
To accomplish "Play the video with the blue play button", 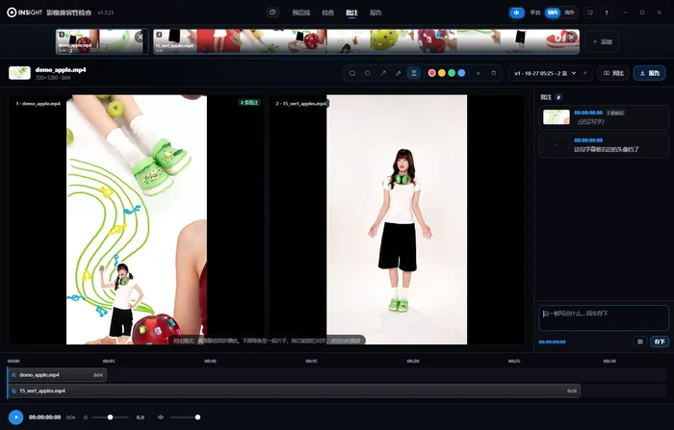I will 16,417.
